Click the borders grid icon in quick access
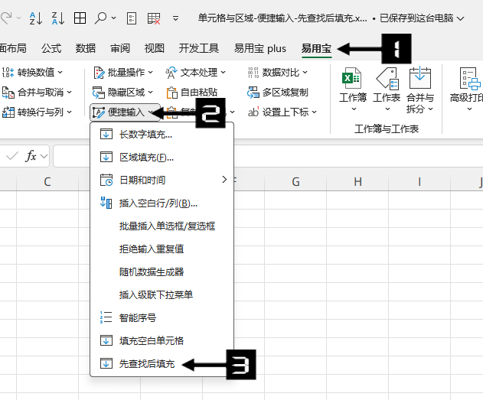Image resolution: width=483 pixels, height=400 pixels. point(80,18)
